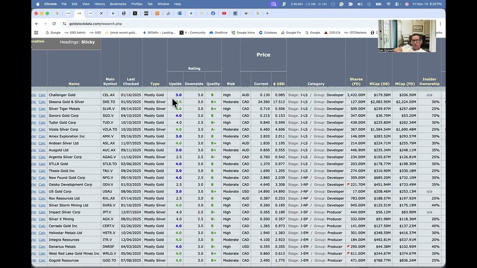Open the Wi-Fi status icon
477x268 pixels.
click(x=389, y=4)
